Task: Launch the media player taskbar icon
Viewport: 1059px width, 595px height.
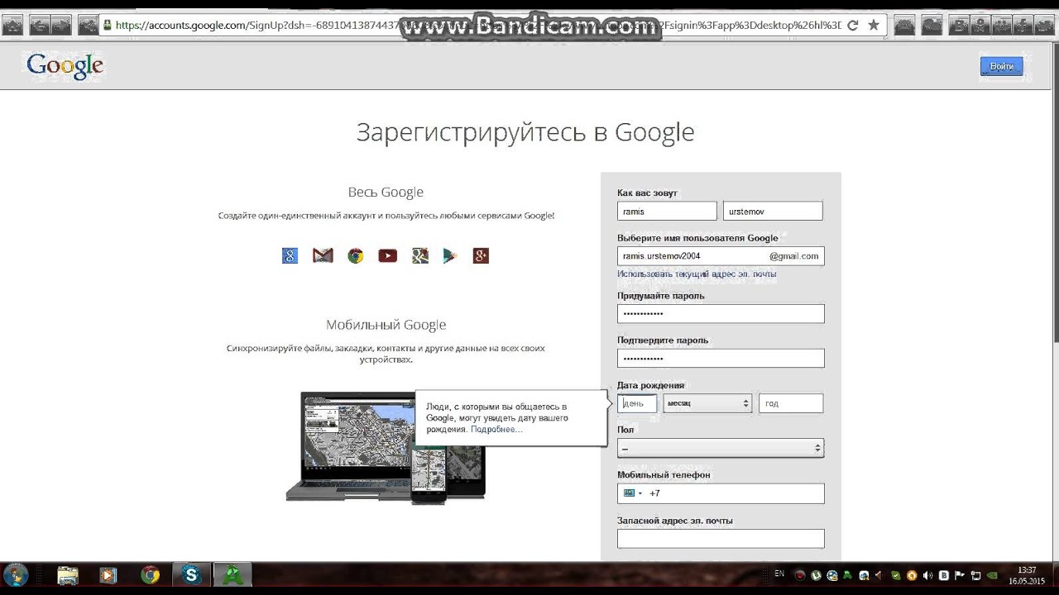Action: (x=108, y=575)
